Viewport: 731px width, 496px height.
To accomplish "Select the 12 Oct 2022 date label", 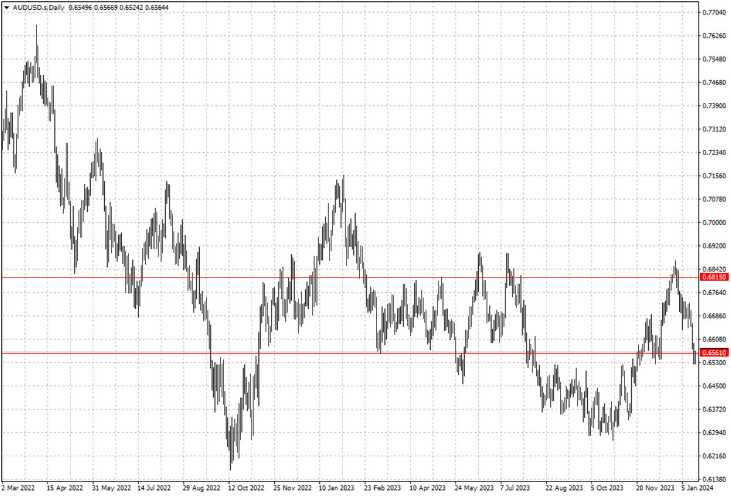I will point(246,488).
